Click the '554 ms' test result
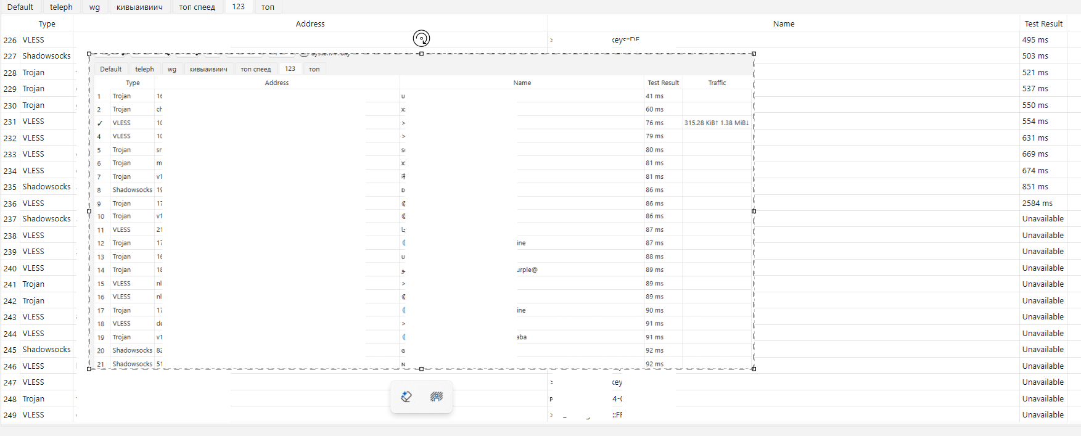This screenshot has width=1081, height=436. (x=1035, y=121)
